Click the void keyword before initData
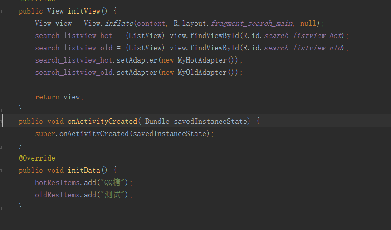 [x=55, y=171]
